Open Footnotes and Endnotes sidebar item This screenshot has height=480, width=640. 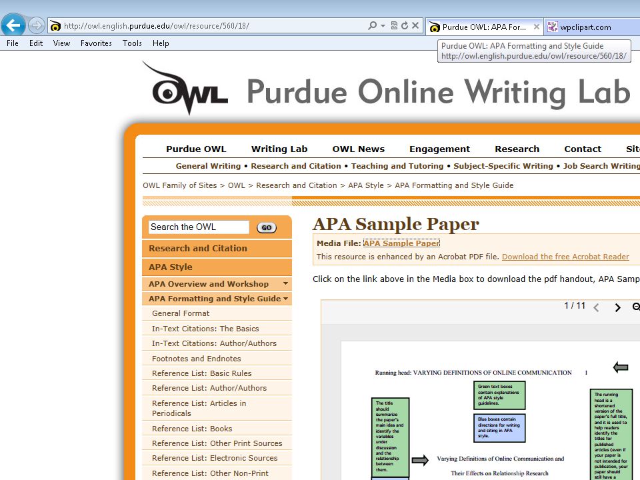tap(217, 359)
